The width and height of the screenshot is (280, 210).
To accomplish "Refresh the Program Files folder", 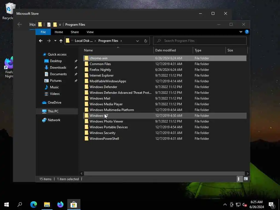I will point(145,41).
